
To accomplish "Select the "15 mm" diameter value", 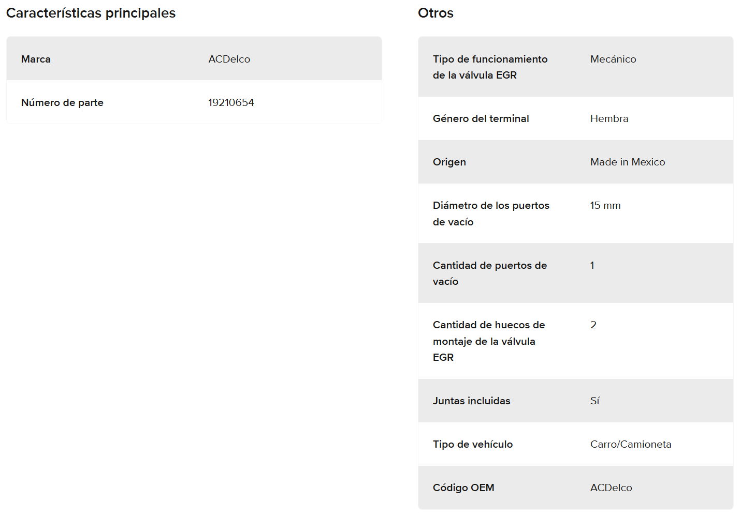I will click(x=605, y=205).
